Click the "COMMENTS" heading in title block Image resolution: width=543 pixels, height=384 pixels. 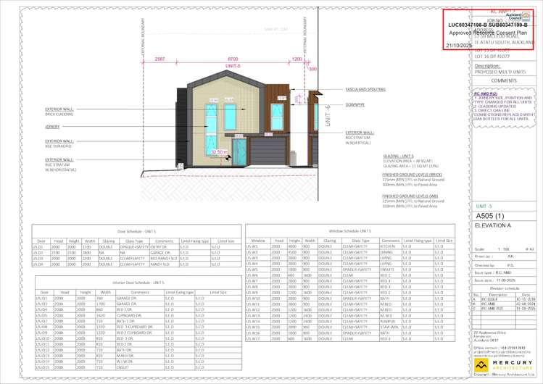[x=504, y=80]
